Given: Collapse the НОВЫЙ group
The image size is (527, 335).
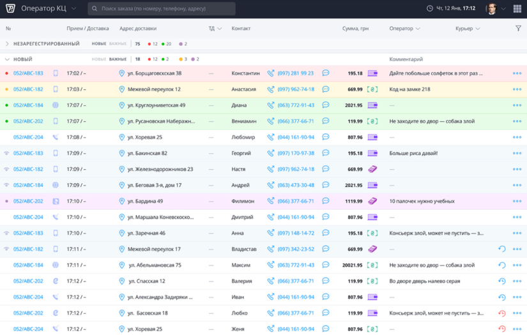Looking at the screenshot, I should (7, 59).
